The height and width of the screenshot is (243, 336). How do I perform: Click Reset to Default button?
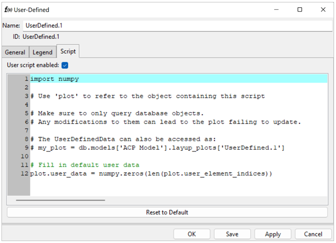tap(167, 212)
